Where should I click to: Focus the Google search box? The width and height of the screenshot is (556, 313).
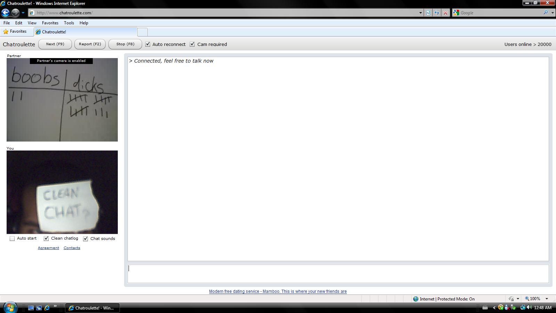[500, 13]
